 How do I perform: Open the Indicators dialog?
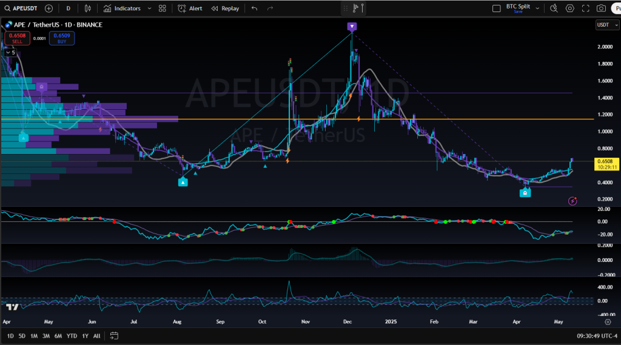click(123, 8)
